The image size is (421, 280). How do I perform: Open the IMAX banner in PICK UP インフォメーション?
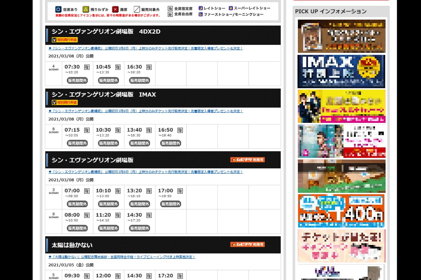click(341, 71)
